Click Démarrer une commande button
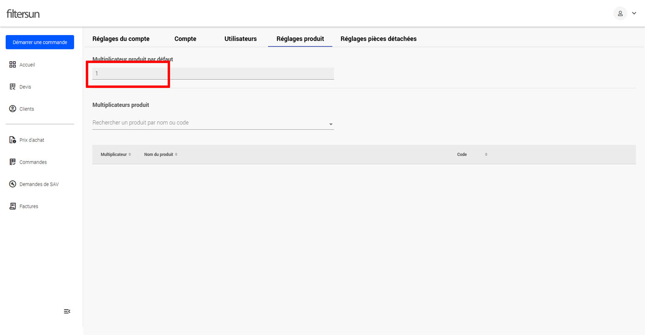This screenshot has height=335, width=645. [40, 42]
